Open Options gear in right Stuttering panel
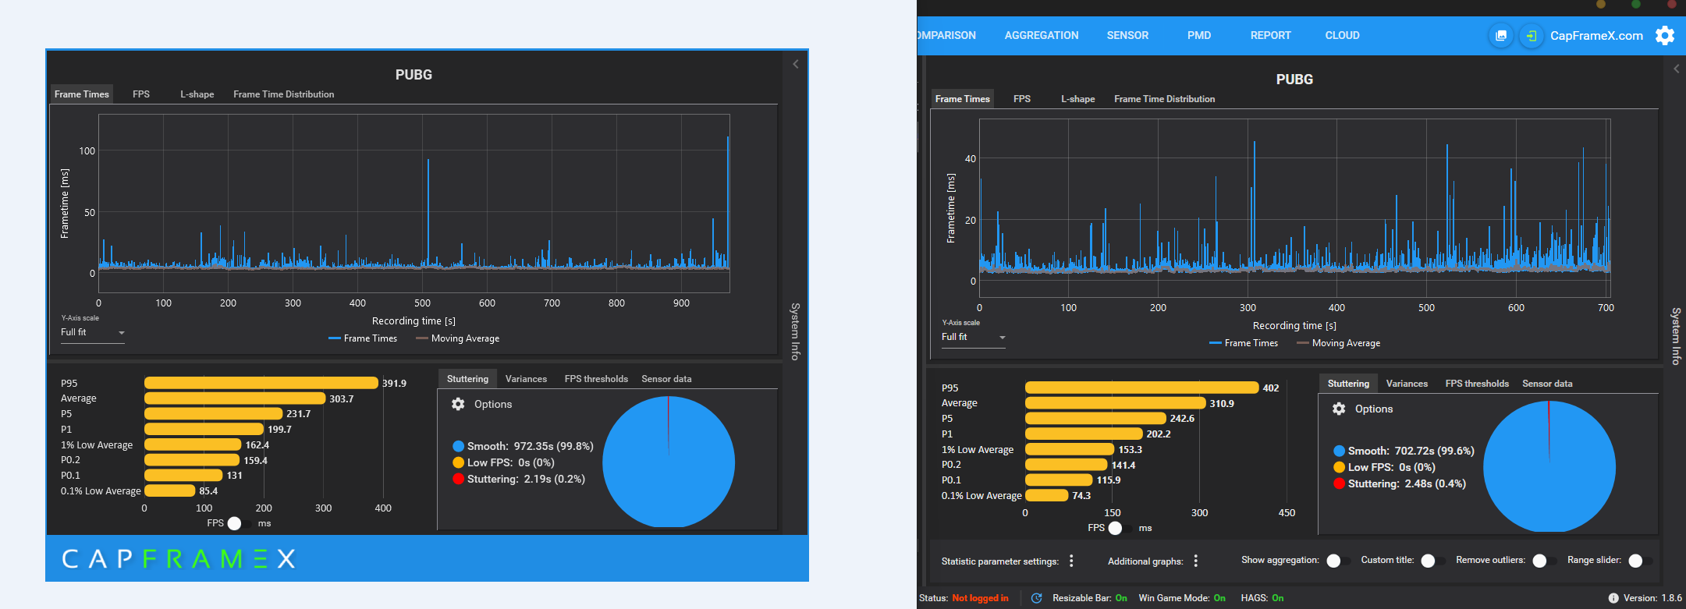Viewport: 1686px width, 609px height. coord(1339,409)
